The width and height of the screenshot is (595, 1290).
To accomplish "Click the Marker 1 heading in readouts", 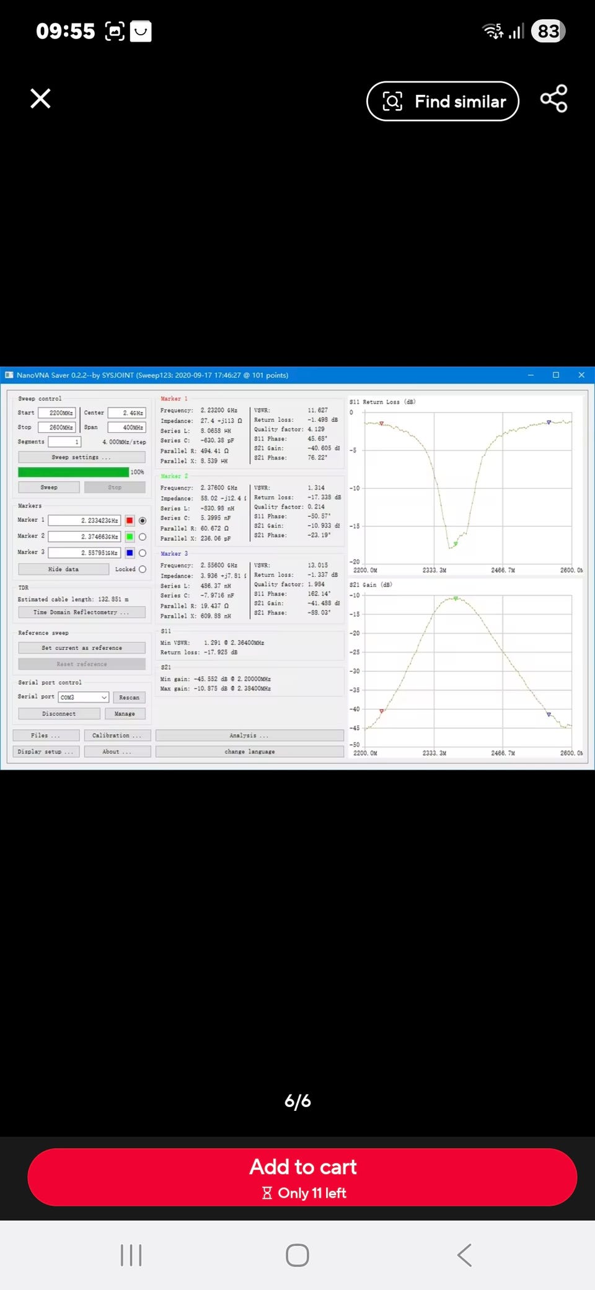I will (174, 399).
